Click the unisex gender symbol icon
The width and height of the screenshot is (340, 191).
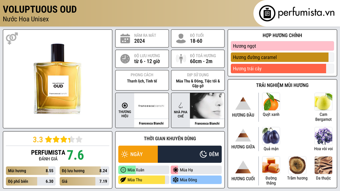pos(12,38)
